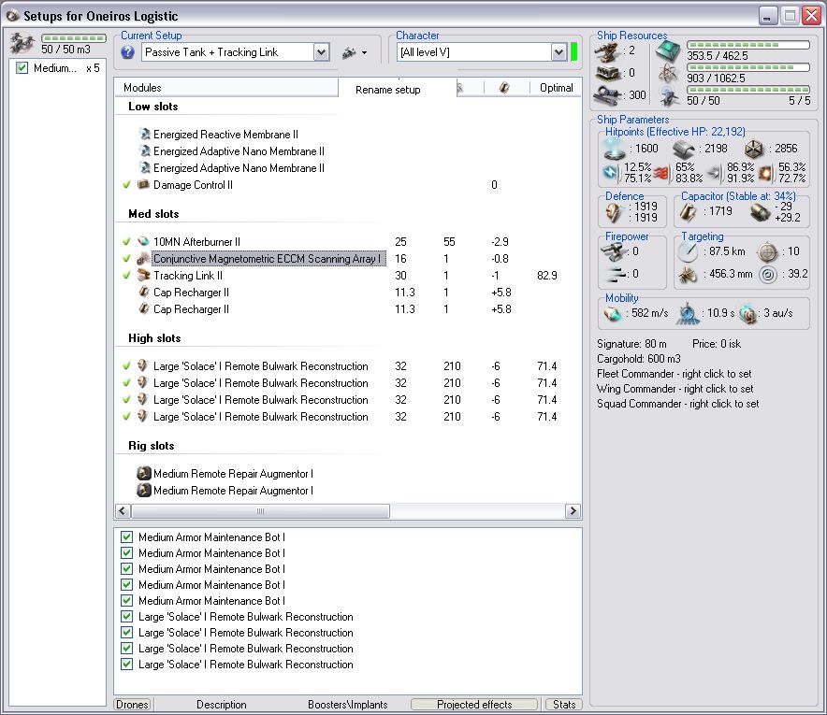Screen dimensions: 827x715
Task: Click the velocity icon showing 582 m/s
Action: tap(614, 314)
